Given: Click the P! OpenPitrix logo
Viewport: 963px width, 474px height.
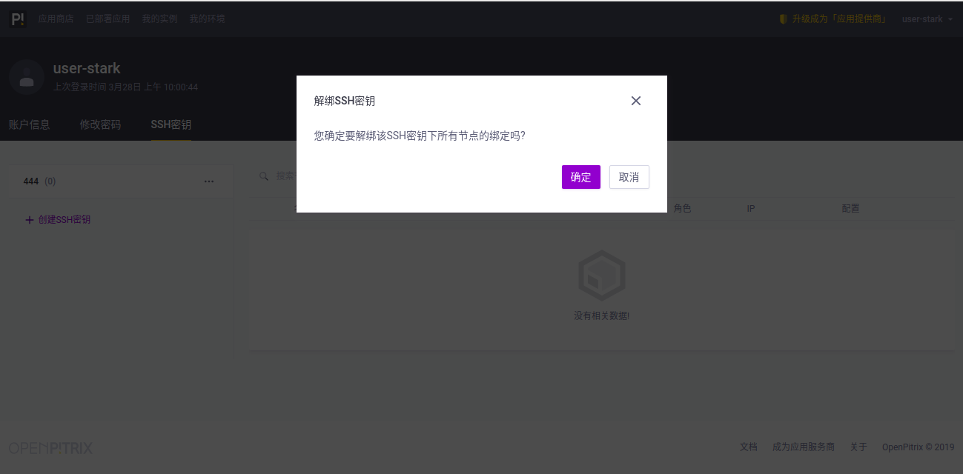Looking at the screenshot, I should pos(17,19).
